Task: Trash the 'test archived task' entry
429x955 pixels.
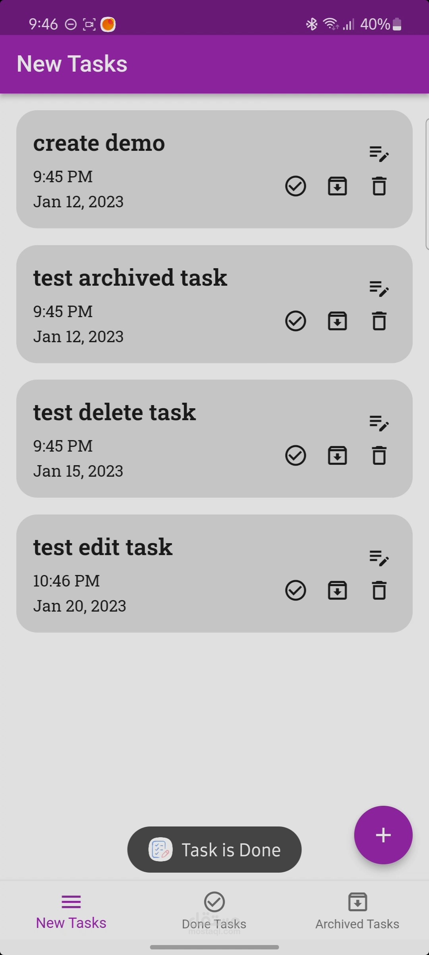Action: (x=379, y=321)
